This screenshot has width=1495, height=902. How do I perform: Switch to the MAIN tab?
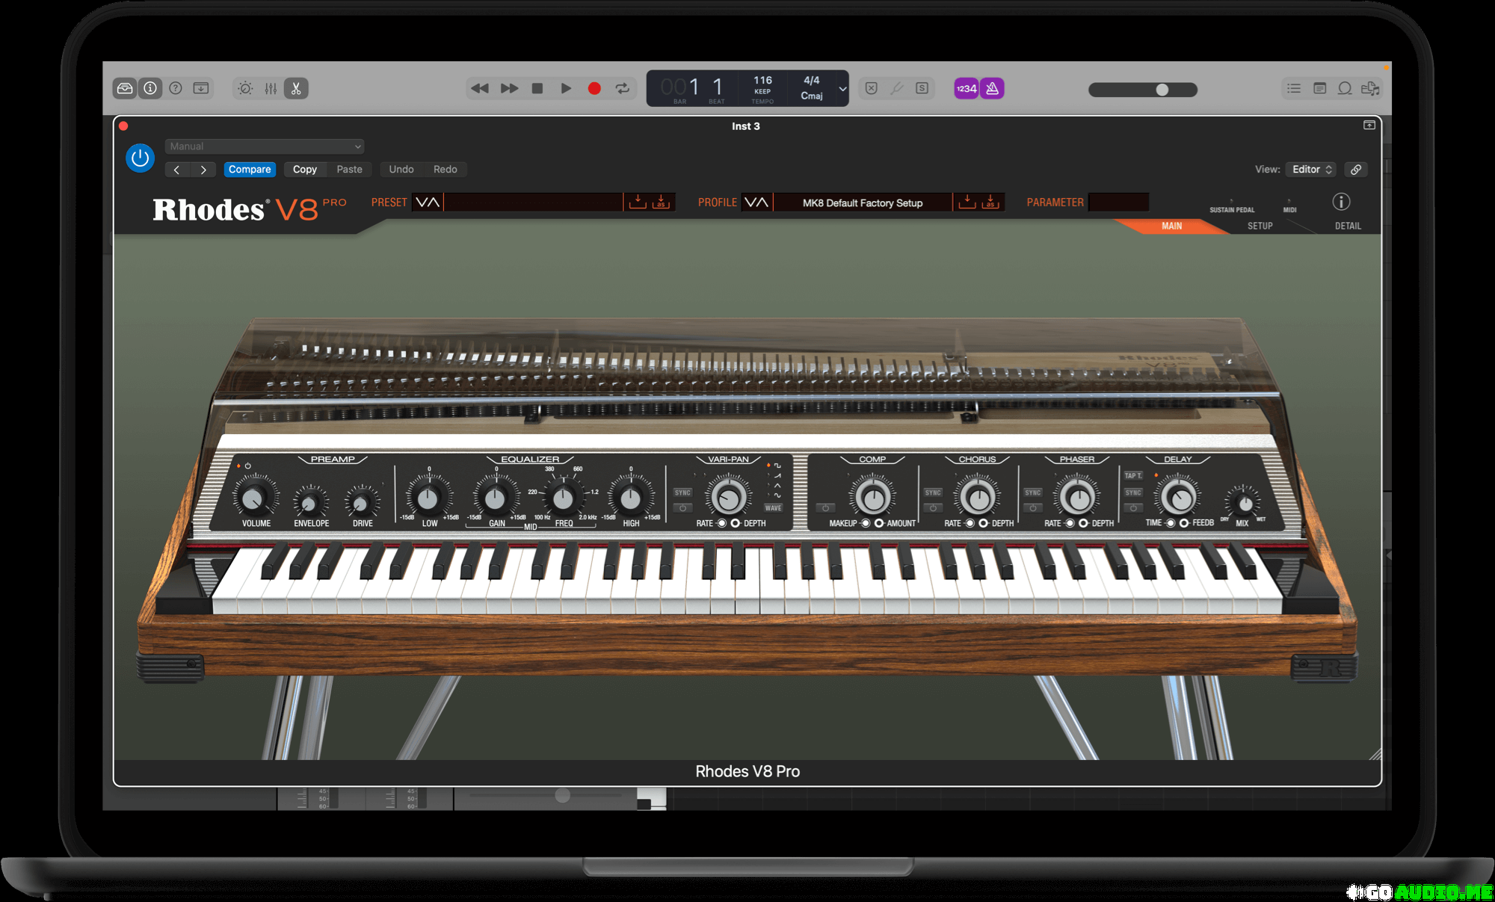pyautogui.click(x=1172, y=226)
